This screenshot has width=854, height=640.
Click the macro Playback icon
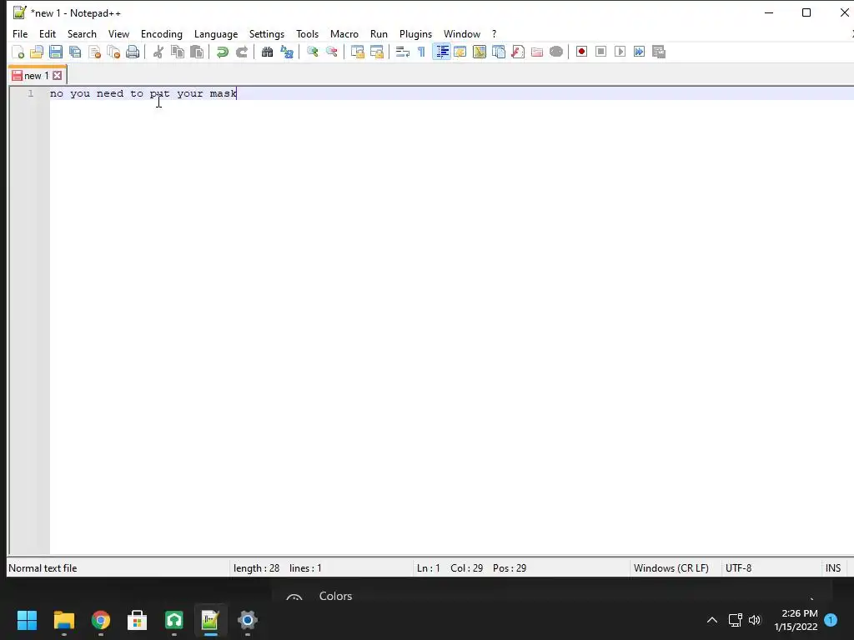620,52
